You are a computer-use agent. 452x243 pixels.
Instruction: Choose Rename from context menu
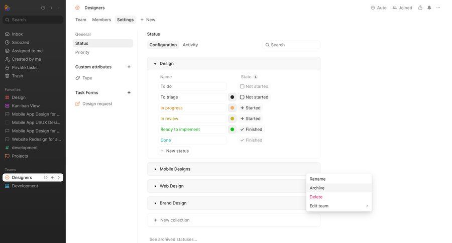pyautogui.click(x=338, y=179)
